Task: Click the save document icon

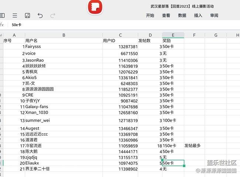Action: click(27, 15)
